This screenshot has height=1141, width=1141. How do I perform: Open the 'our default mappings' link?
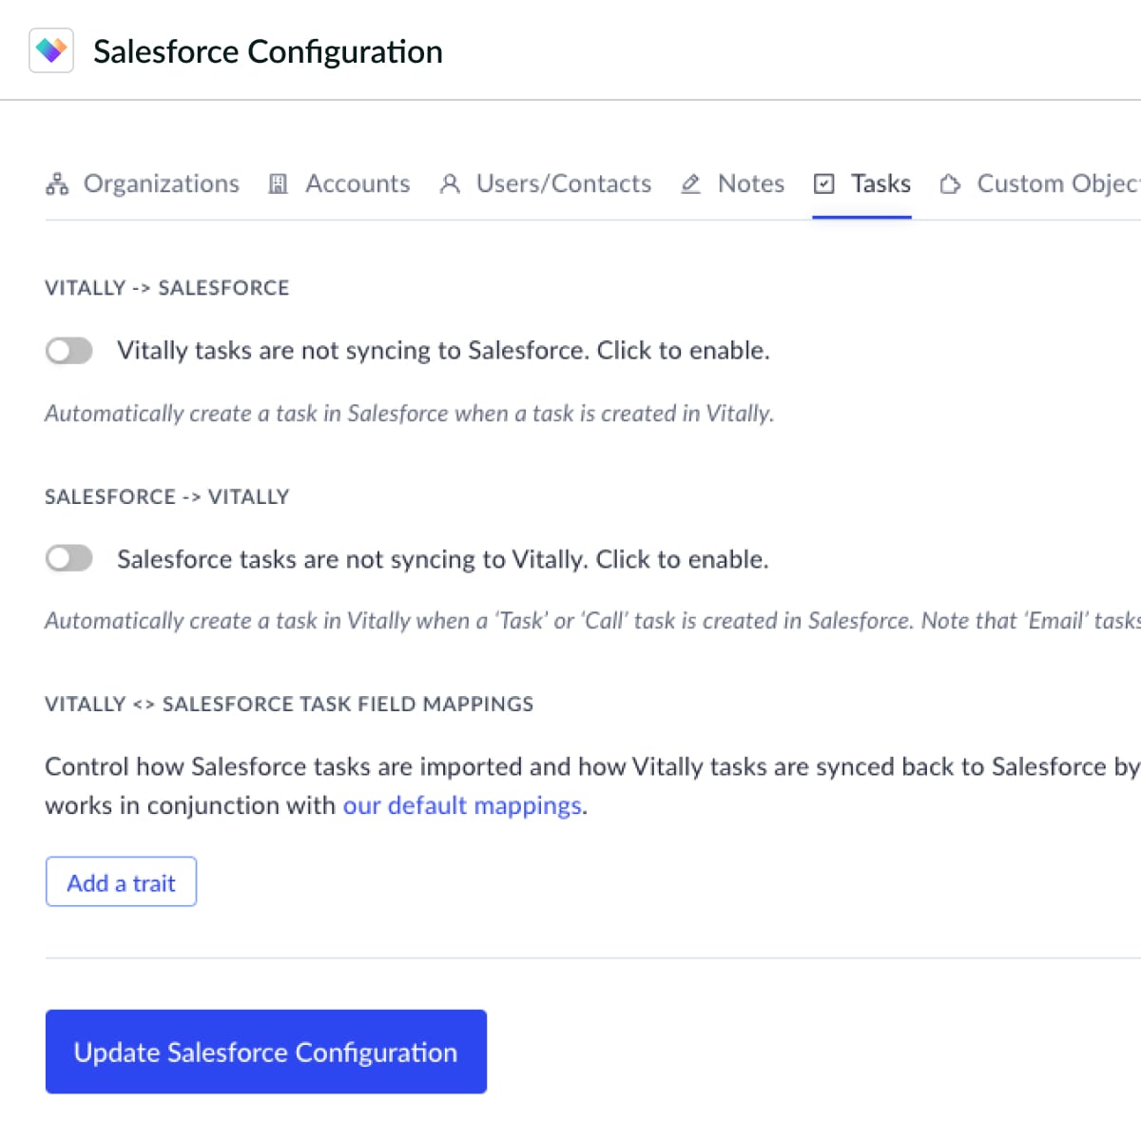pos(462,805)
